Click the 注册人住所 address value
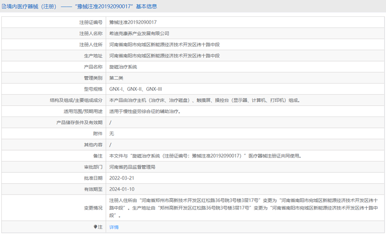Image resolution: width=386 pixels, height=234 pixels. 164,45
